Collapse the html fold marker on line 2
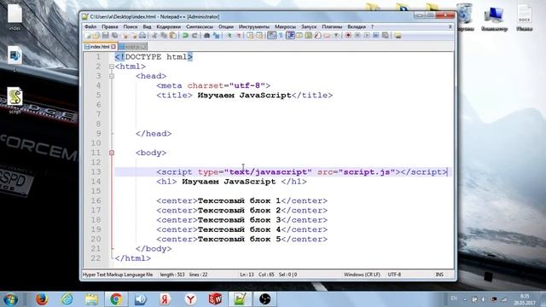 pyautogui.click(x=112, y=67)
